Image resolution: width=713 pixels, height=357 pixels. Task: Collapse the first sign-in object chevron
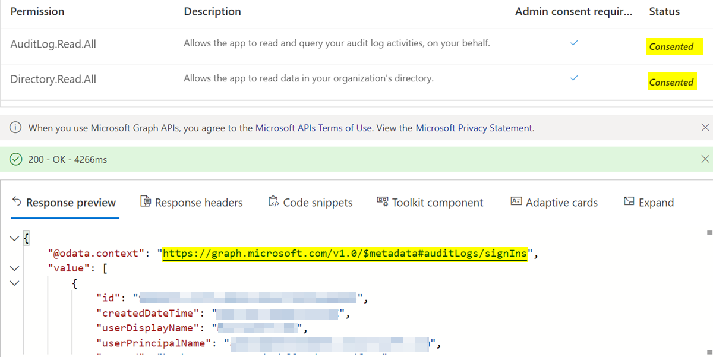tap(14, 283)
